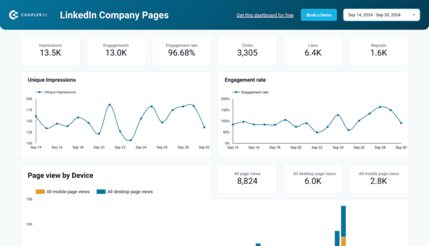Click the Sep 30 point on Unique Impressions
This screenshot has height=246, width=429.
[x=204, y=127]
